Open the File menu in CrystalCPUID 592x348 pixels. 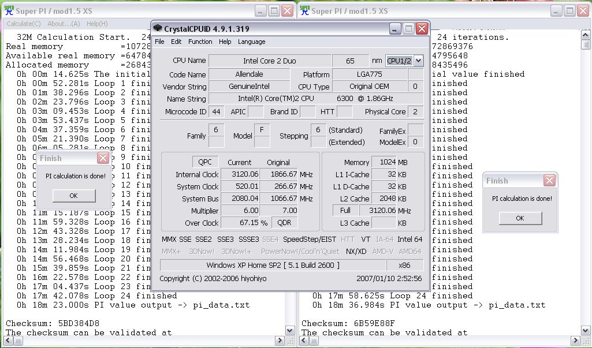pos(160,42)
